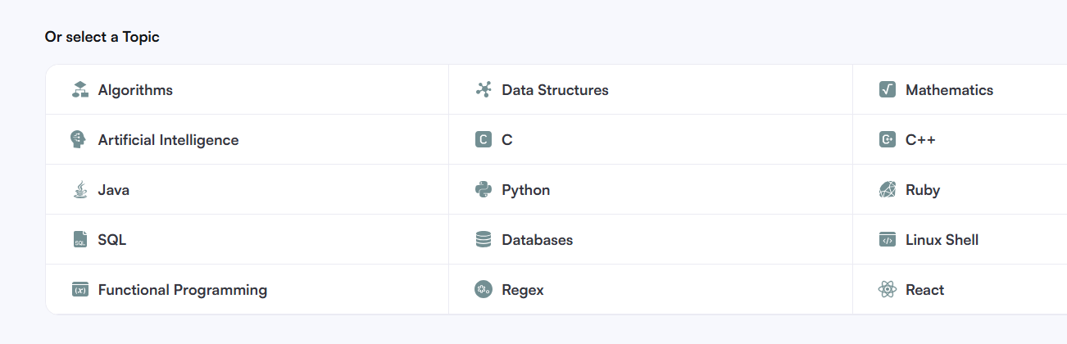
Task: Click the React atom icon
Action: click(x=887, y=290)
